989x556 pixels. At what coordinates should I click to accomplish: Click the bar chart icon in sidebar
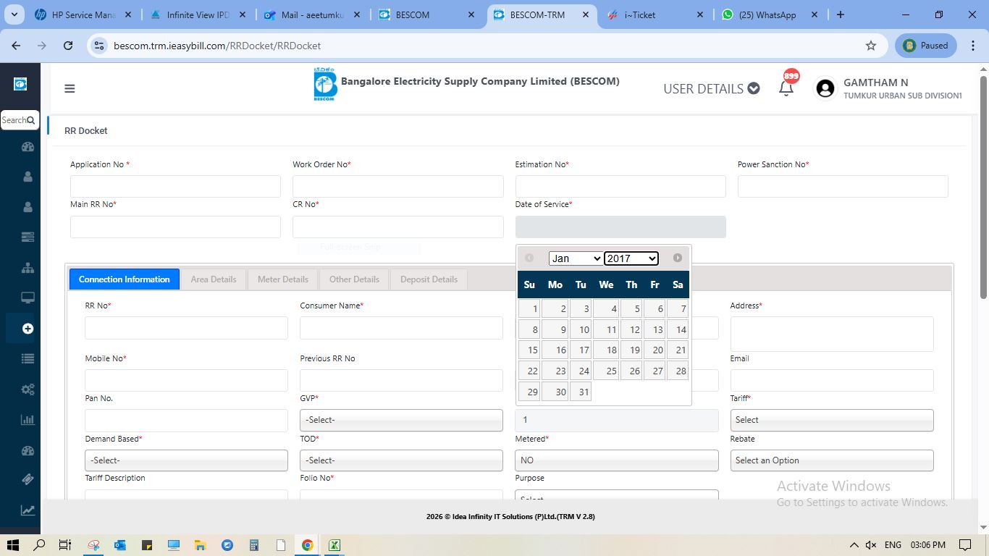tap(28, 420)
